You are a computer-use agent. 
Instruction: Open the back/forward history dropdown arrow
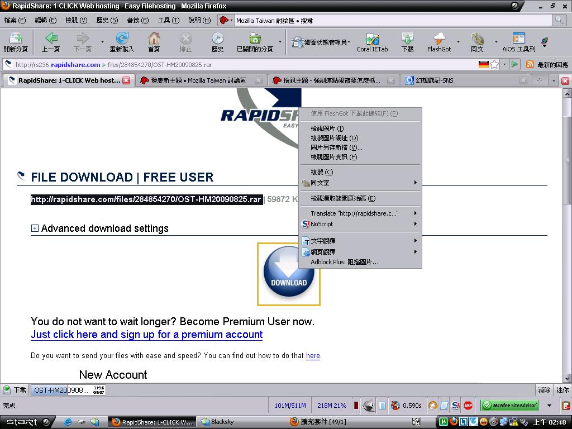tap(103, 42)
